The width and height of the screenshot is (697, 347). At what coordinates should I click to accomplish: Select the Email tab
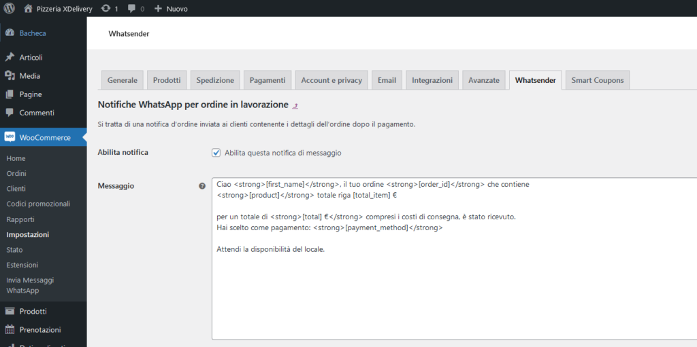click(387, 80)
